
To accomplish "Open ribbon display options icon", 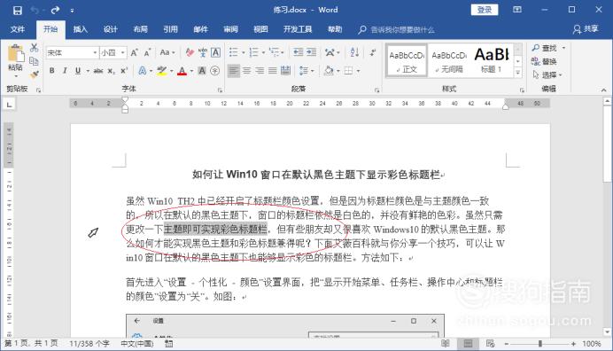I will click(517, 10).
